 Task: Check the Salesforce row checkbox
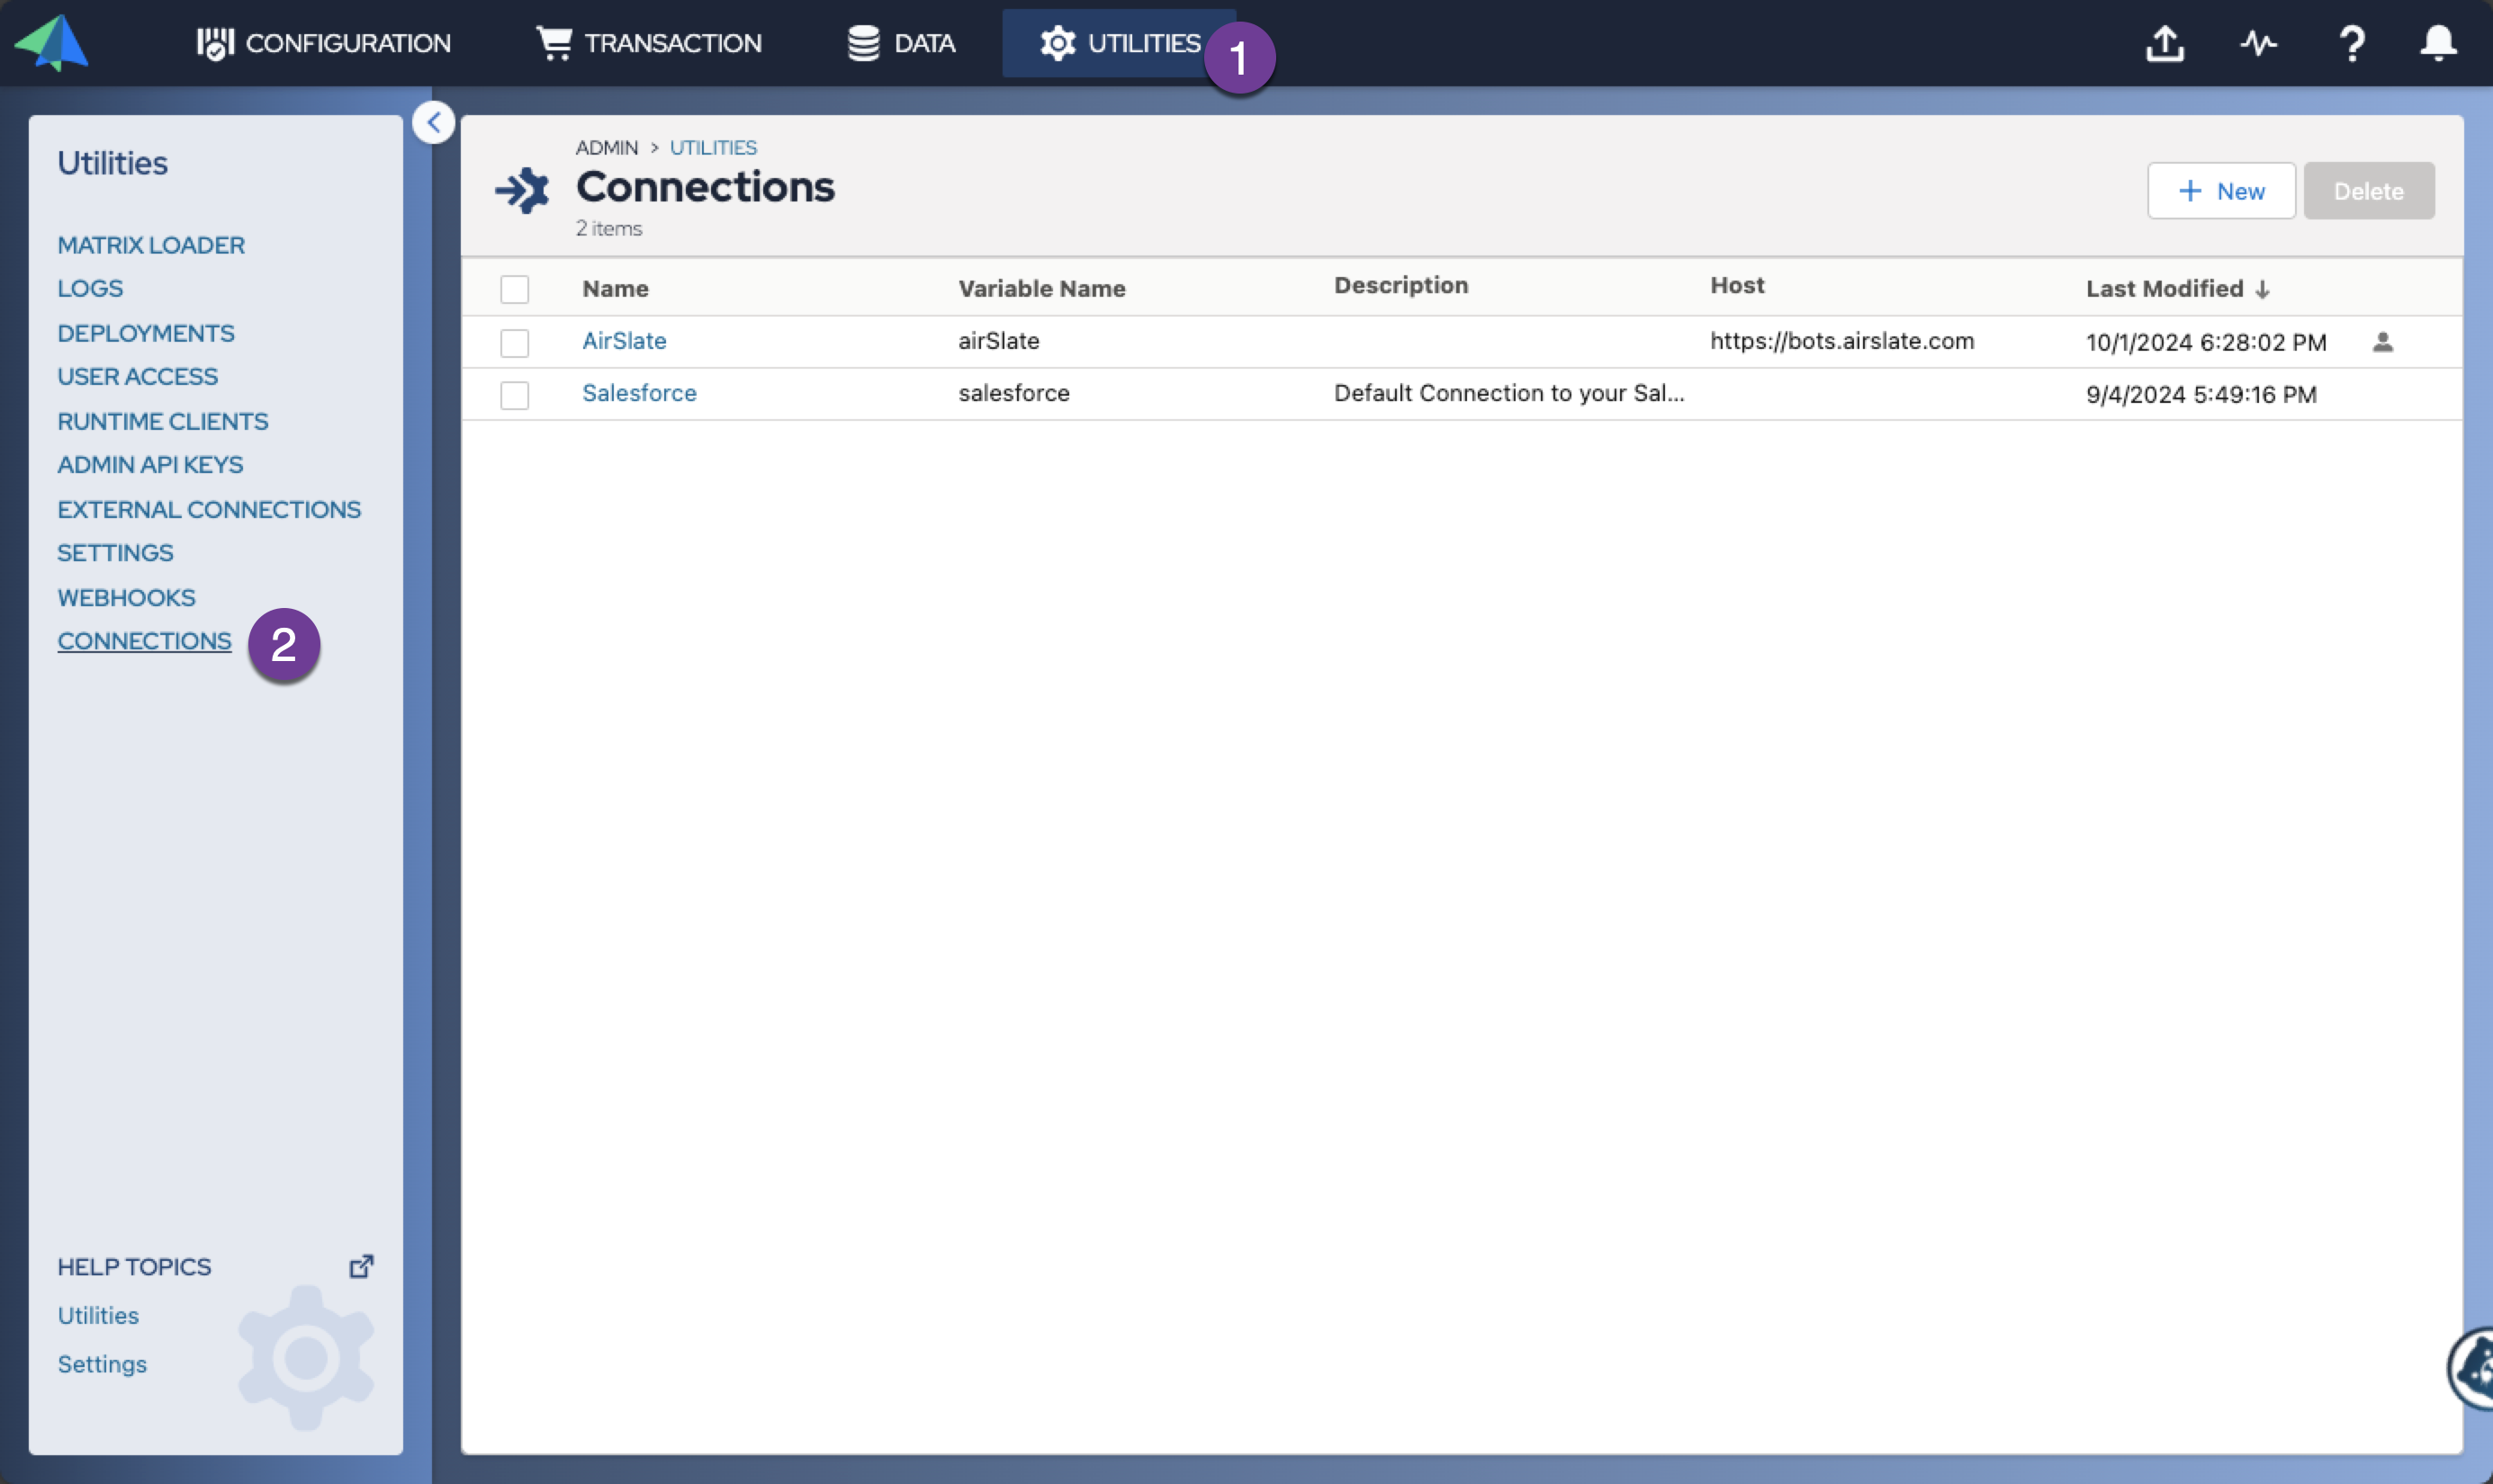(x=514, y=394)
